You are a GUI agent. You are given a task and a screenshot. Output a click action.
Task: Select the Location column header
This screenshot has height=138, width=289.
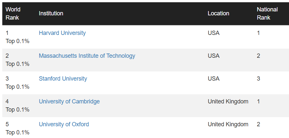click(219, 13)
